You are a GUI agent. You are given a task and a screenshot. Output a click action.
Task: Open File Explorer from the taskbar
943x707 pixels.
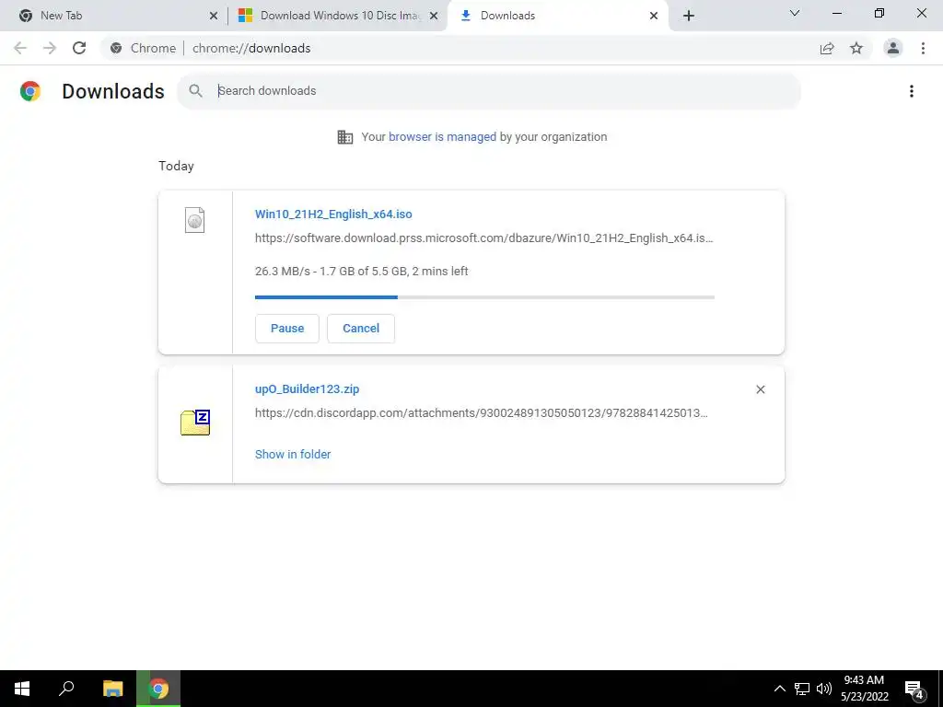[112, 689]
